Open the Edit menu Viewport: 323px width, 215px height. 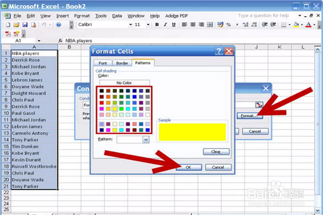point(31,16)
